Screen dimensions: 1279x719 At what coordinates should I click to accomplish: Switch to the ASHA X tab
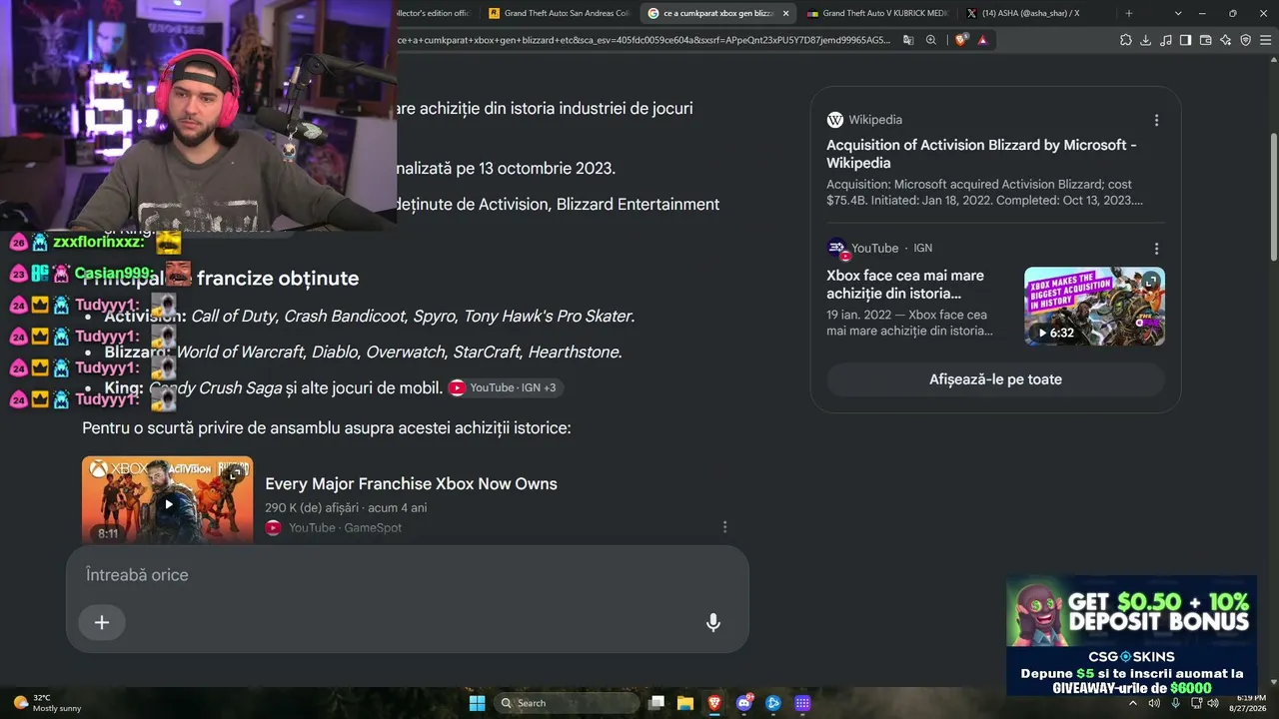click(1036, 13)
